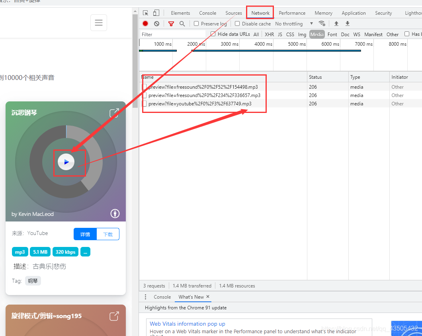
Task: Open network conditions wifi icon
Action: (322, 23)
